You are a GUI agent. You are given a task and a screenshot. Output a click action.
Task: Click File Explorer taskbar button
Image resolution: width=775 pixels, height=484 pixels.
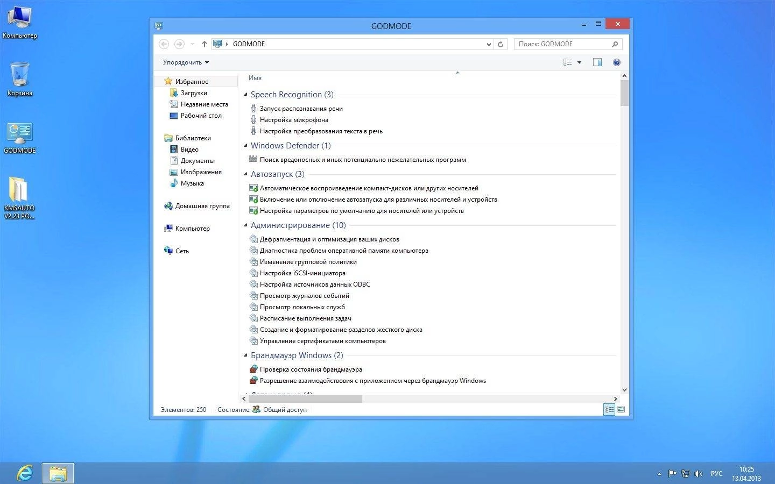[58, 473]
